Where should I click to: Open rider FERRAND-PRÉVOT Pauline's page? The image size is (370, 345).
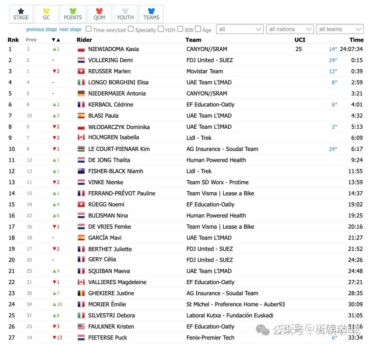(122, 193)
